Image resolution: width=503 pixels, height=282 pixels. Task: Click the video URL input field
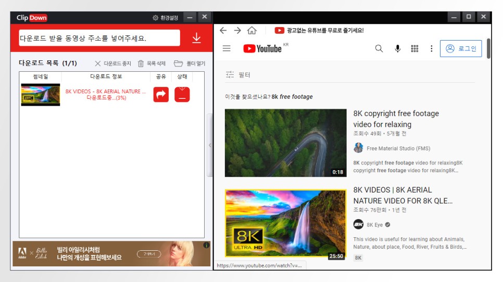point(99,38)
